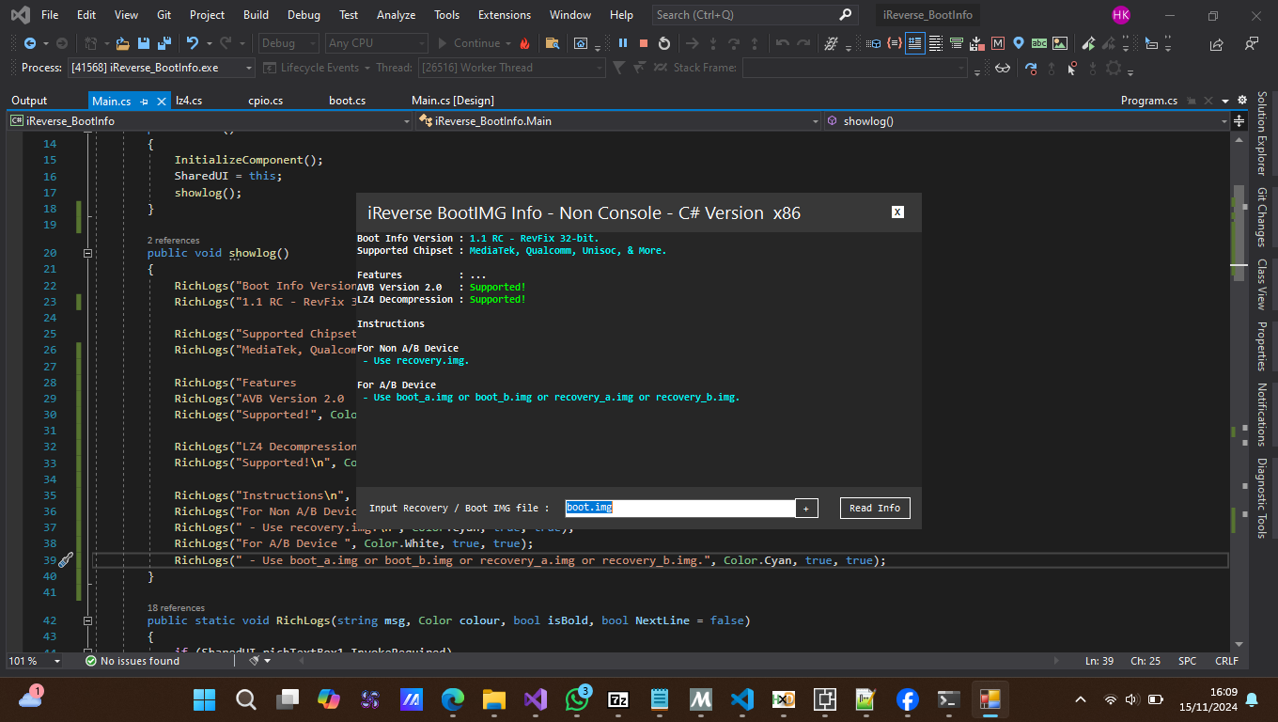Collapse the showlog() method at line 20
This screenshot has height=722, width=1278.
[x=87, y=253]
